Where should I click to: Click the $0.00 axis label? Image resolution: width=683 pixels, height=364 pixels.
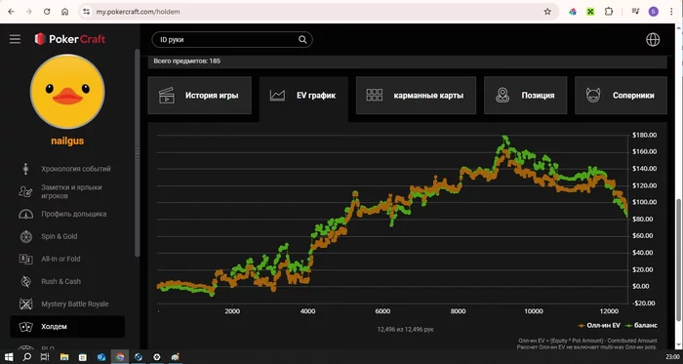[x=642, y=286]
